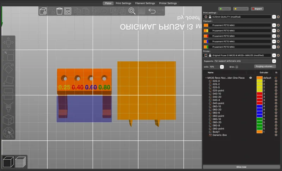Open the Supports dropdown
282x171 pixels.
pyautogui.click(x=274, y=61)
